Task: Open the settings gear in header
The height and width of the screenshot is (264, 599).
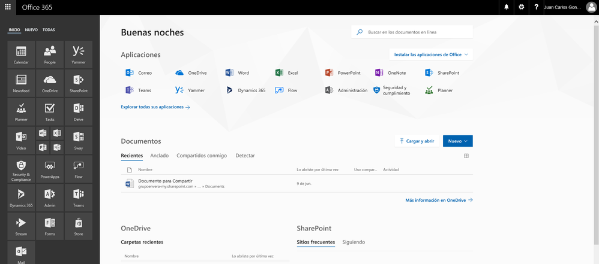Action: pos(522,7)
